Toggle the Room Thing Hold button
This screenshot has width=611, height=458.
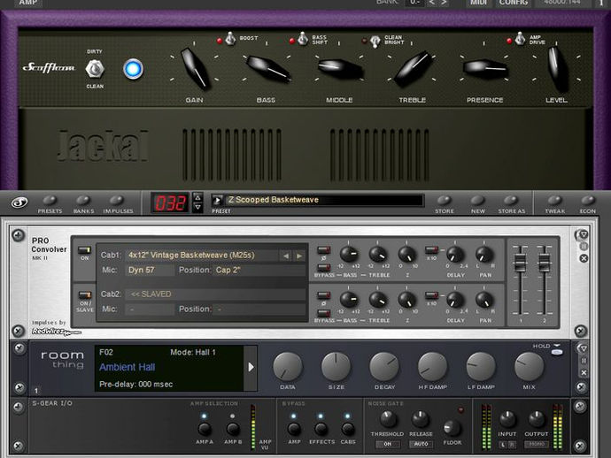(x=557, y=352)
